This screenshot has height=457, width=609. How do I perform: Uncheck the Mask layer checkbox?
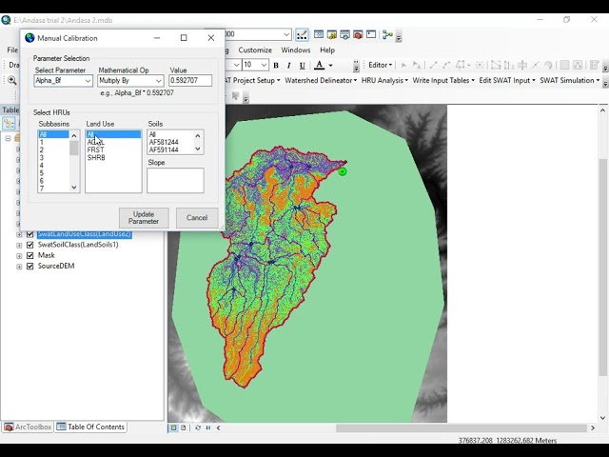tap(29, 256)
